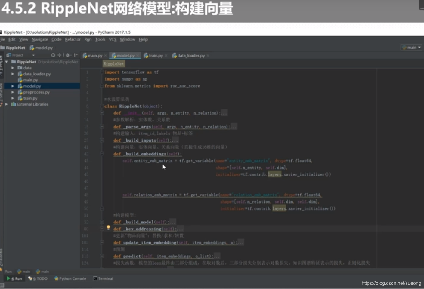Expand preprocess.py node in project tree
The image size is (424, 289).
coord(13,92)
